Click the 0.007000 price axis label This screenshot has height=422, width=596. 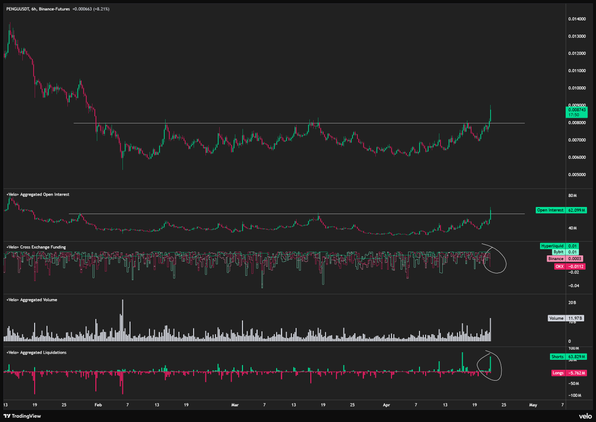pyautogui.click(x=577, y=140)
